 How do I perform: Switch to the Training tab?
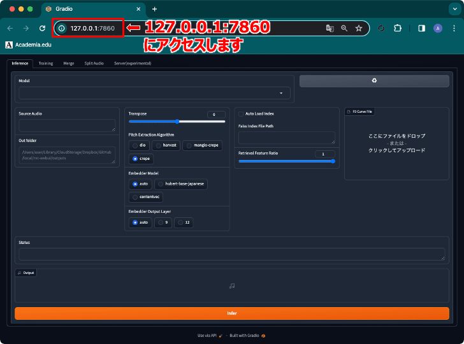coord(46,63)
